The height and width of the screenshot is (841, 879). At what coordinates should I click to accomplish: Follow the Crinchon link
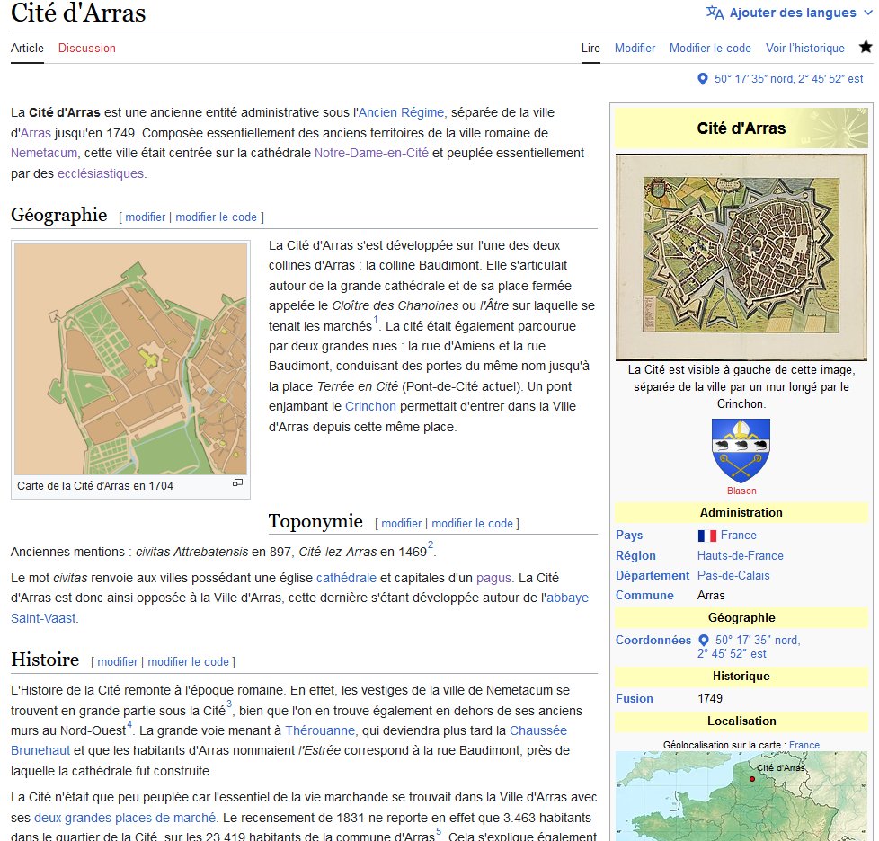370,407
